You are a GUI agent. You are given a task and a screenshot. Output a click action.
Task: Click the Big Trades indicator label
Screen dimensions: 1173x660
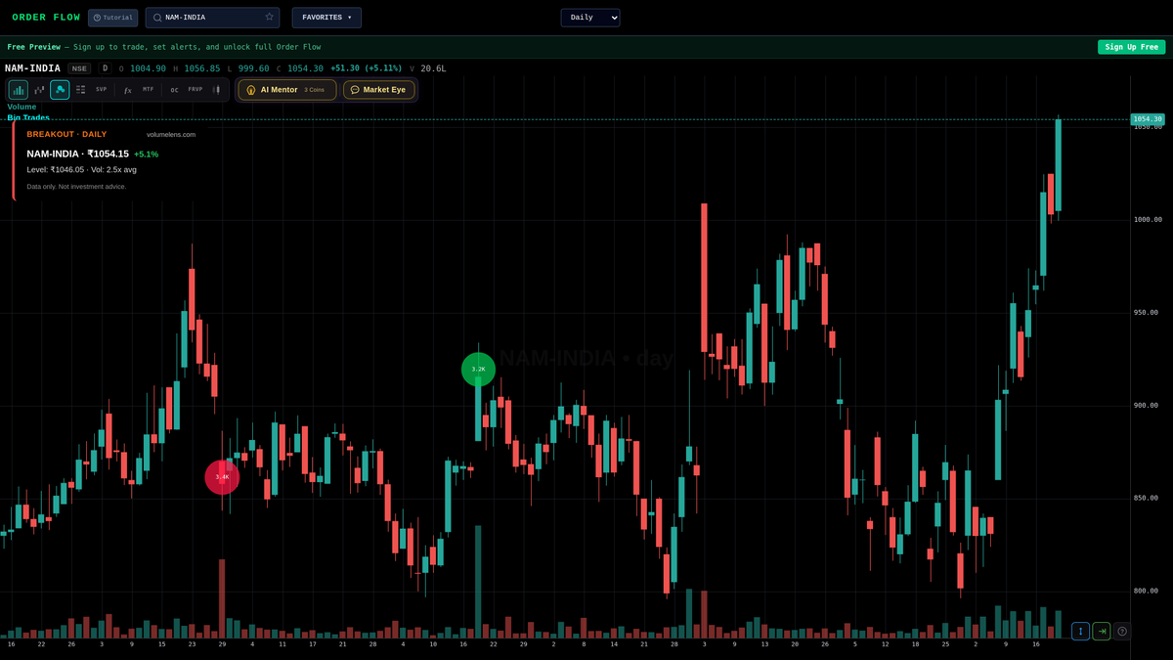coord(28,117)
